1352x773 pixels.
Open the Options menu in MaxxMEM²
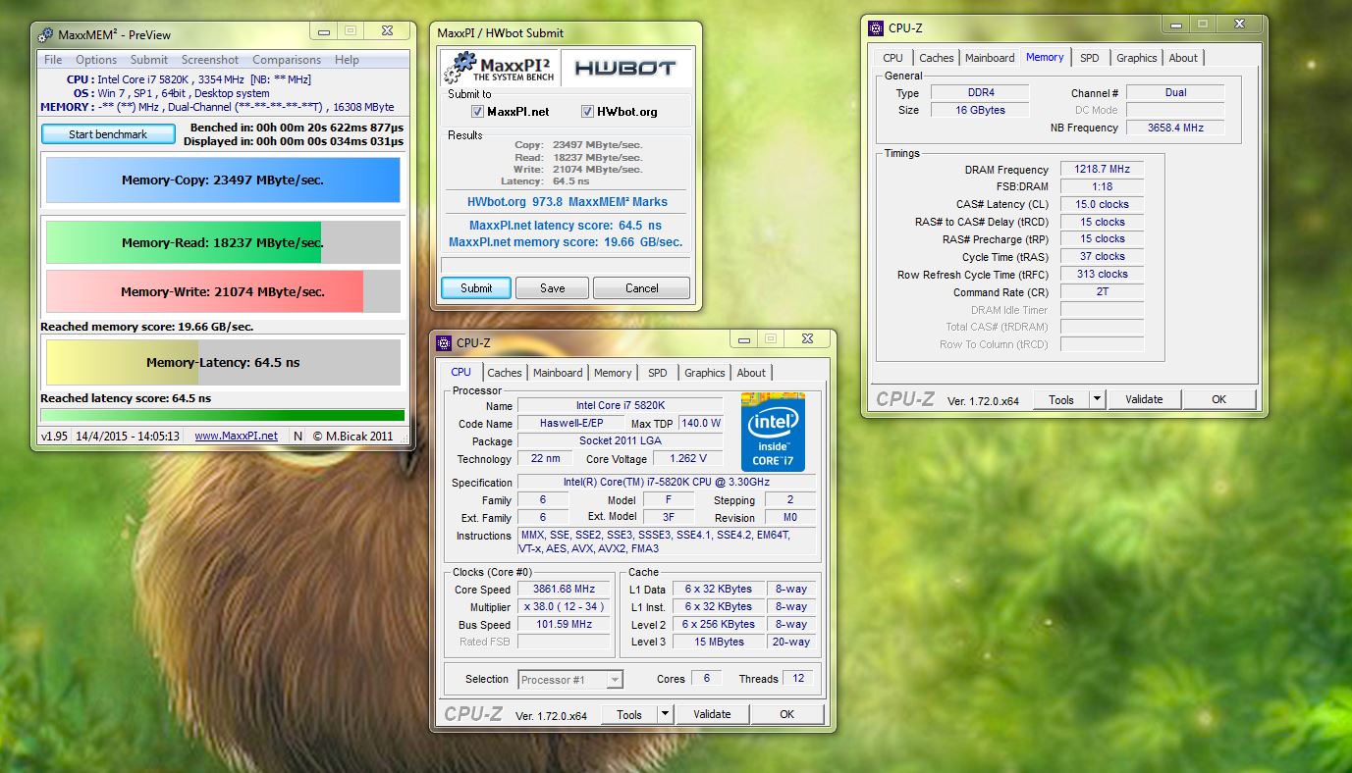click(96, 60)
